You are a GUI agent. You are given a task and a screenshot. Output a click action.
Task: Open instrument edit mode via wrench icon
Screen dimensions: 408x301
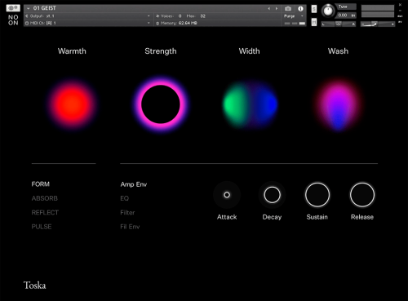tap(13, 8)
